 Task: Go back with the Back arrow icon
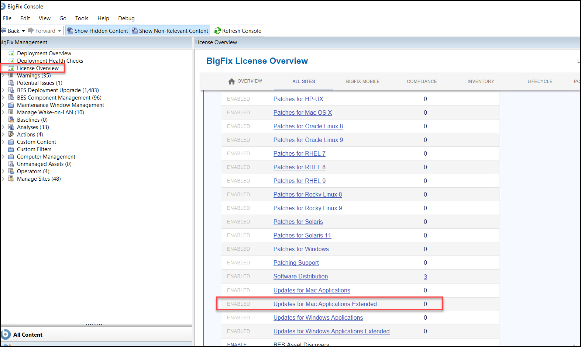pos(3,31)
